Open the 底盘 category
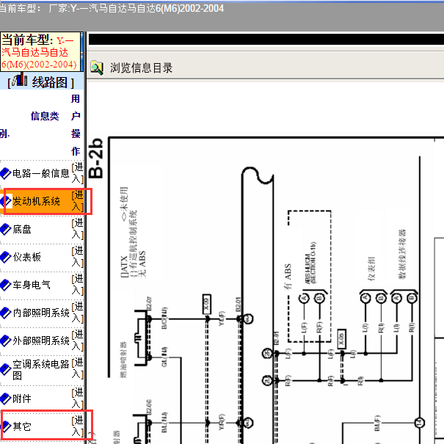 click(x=22, y=229)
